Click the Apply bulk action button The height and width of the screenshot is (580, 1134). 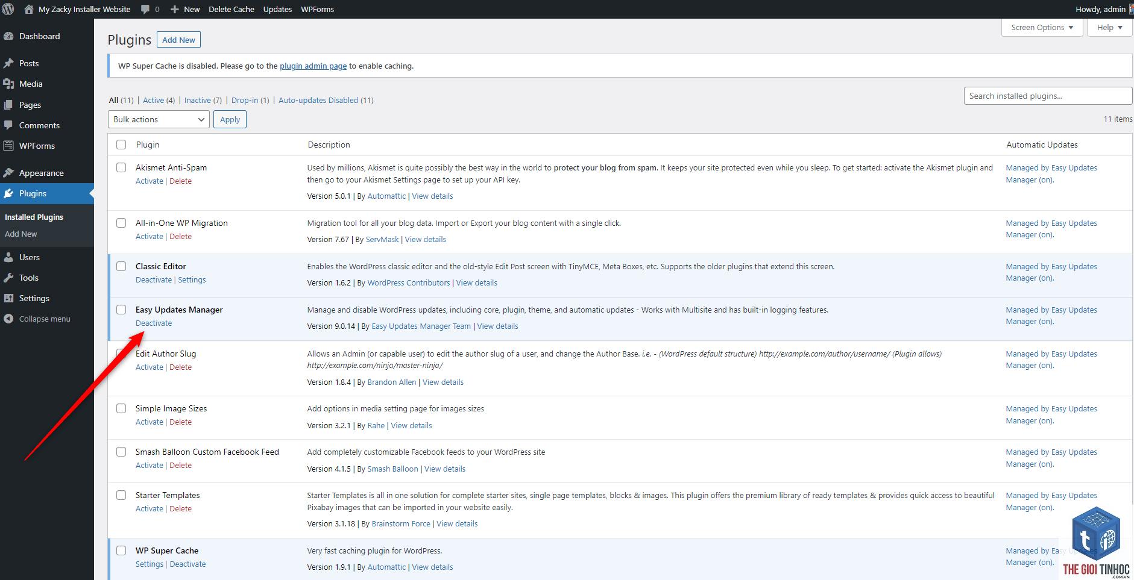click(230, 119)
